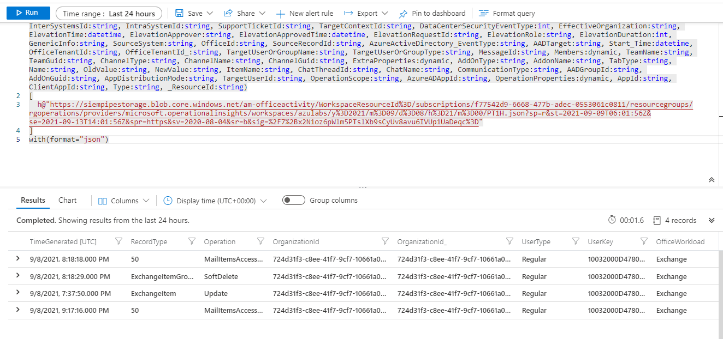Select the ExchangeItem record type cell
Viewport: 723px width, 339px height.
click(153, 293)
